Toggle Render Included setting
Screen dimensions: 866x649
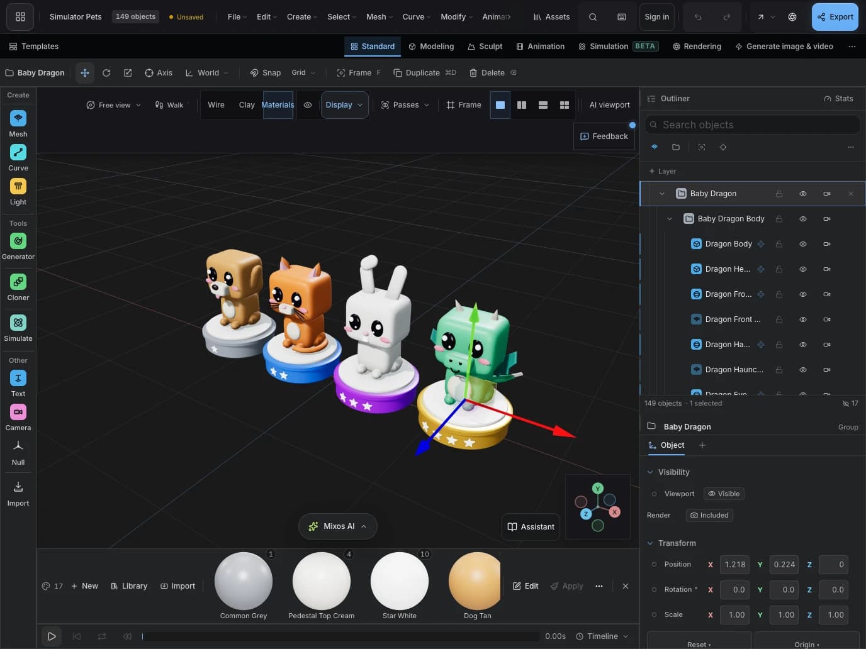point(709,515)
